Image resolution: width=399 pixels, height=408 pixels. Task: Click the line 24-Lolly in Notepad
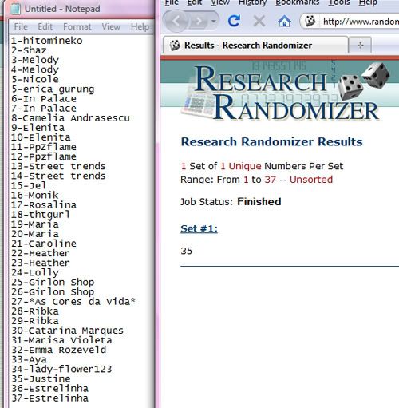35,272
